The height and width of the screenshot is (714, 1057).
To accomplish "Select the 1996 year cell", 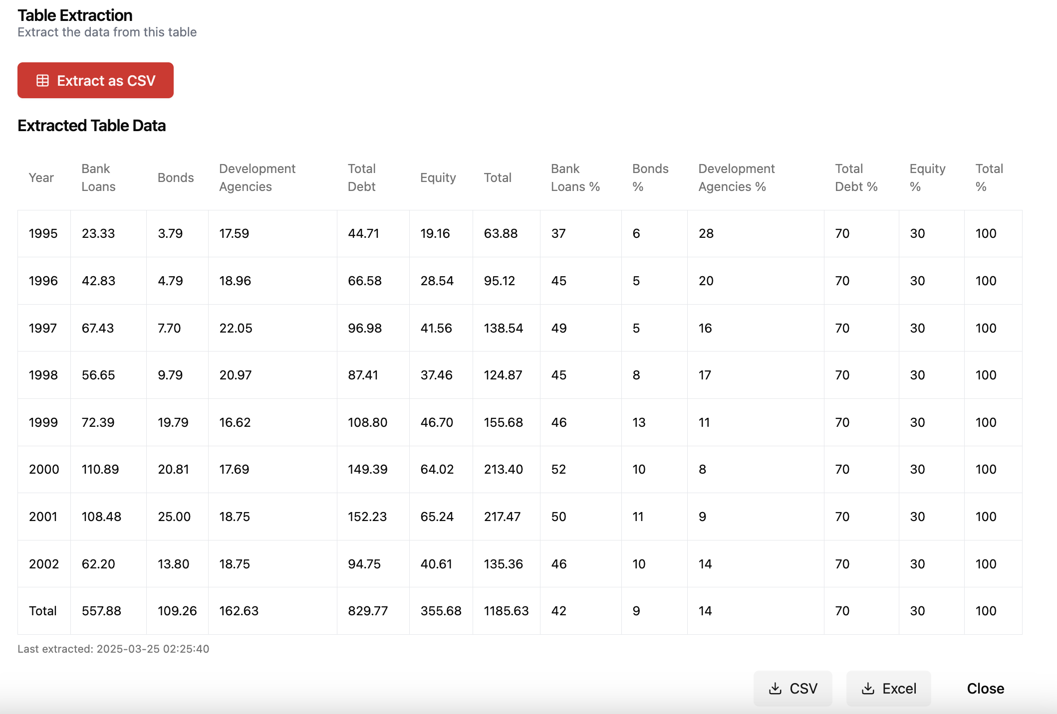I will coord(44,281).
